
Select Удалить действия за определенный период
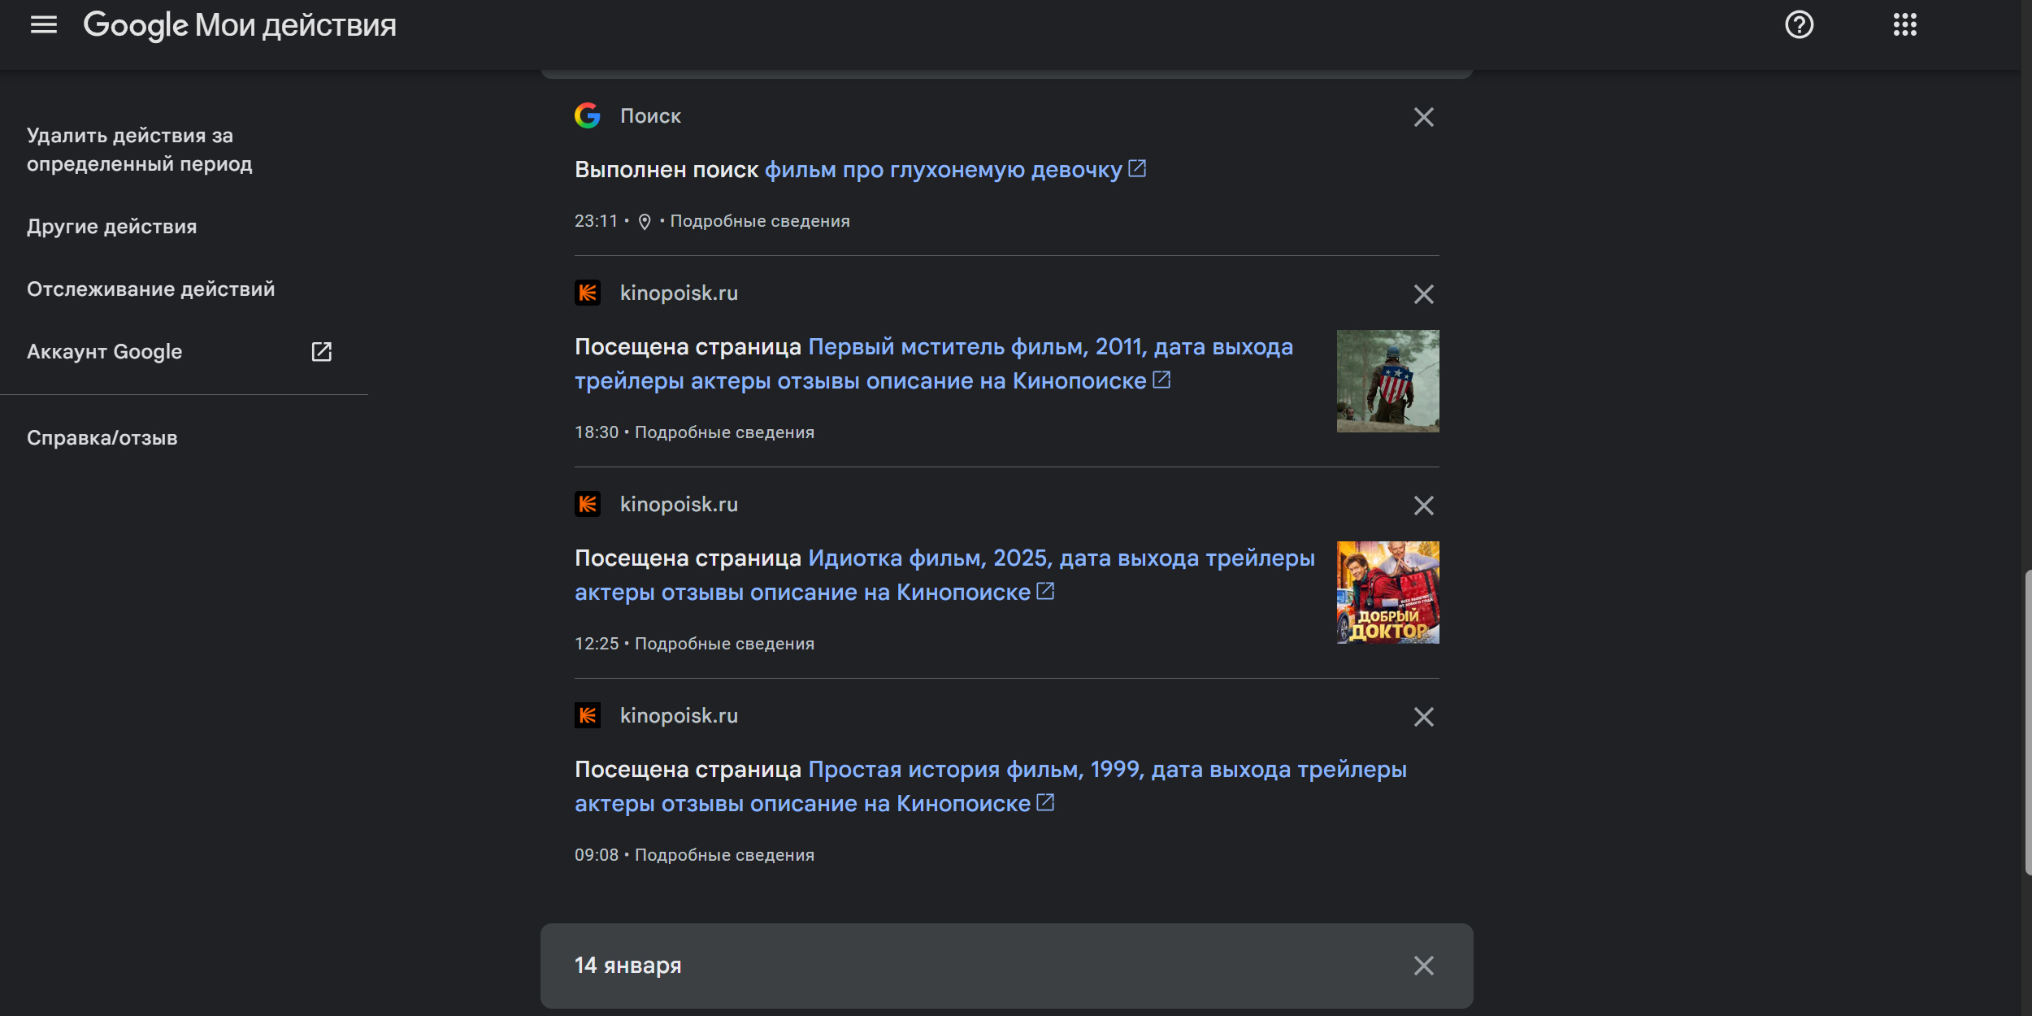point(139,150)
